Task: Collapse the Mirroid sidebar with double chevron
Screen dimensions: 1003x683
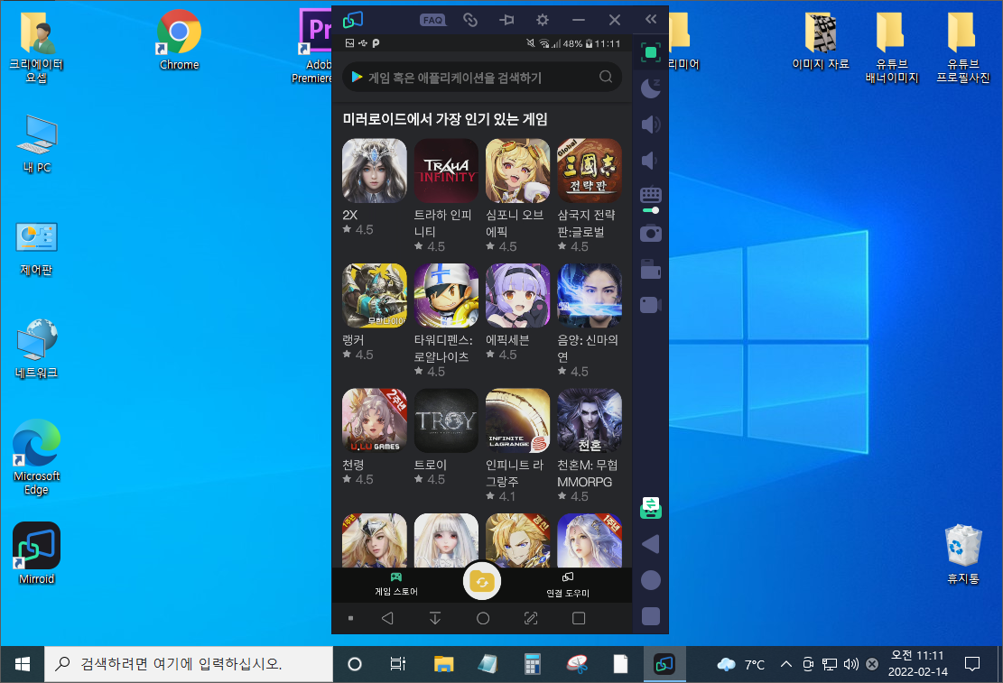Action: point(651,19)
